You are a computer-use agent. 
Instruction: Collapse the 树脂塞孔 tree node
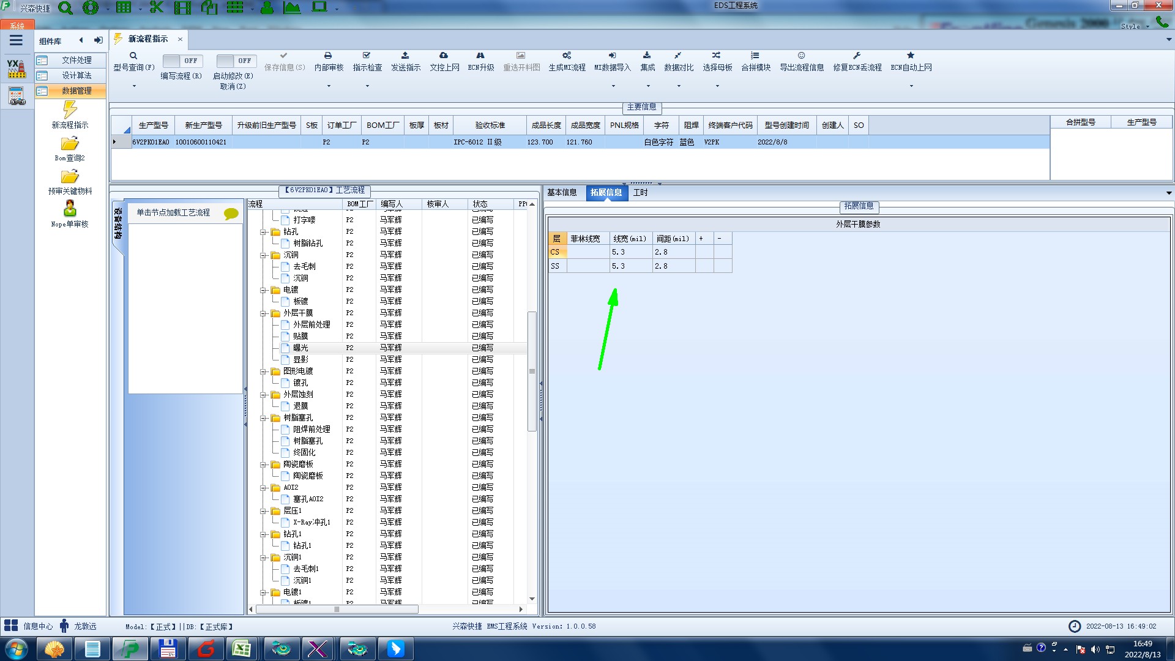pos(263,418)
